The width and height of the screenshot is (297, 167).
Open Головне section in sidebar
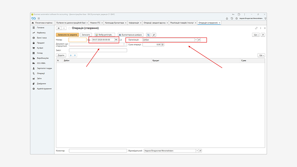40,27
